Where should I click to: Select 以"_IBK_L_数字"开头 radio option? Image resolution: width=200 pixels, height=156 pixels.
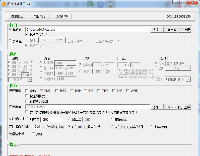point(69,126)
